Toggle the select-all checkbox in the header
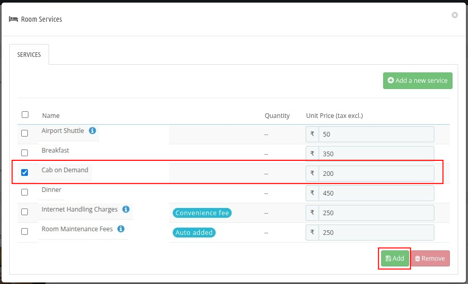Screen dimensions: 468x284 [25, 115]
